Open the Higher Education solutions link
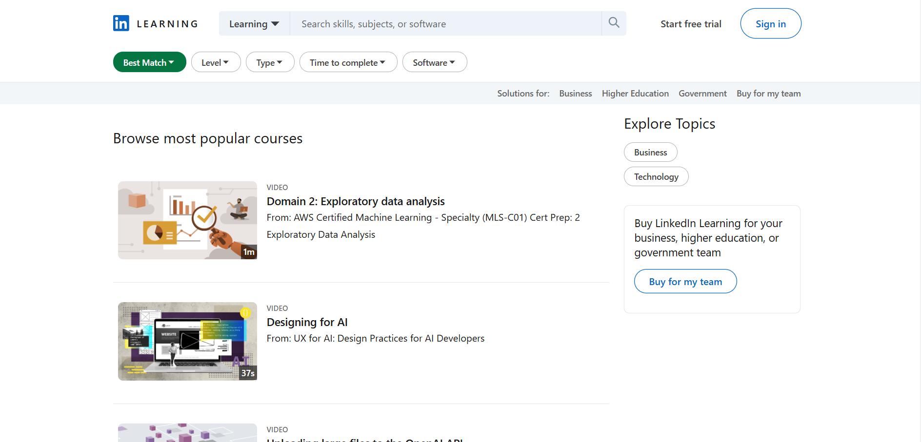Image resolution: width=921 pixels, height=442 pixels. tap(635, 94)
